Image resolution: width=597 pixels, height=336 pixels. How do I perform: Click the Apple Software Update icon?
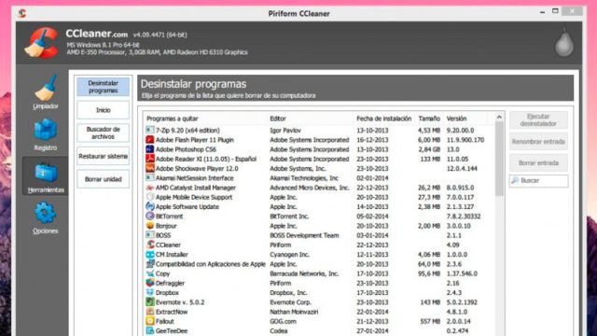[x=150, y=206]
